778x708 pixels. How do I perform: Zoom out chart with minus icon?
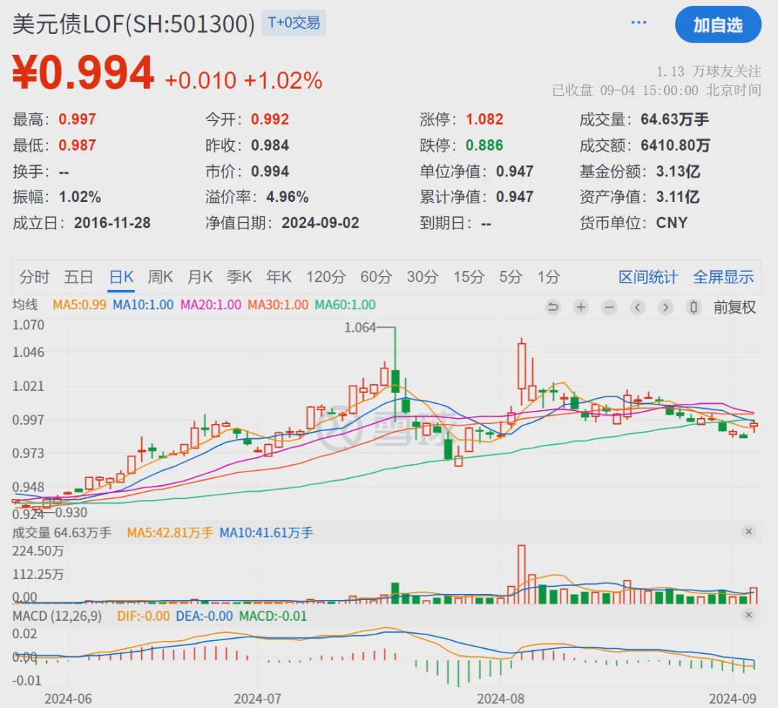click(x=609, y=307)
